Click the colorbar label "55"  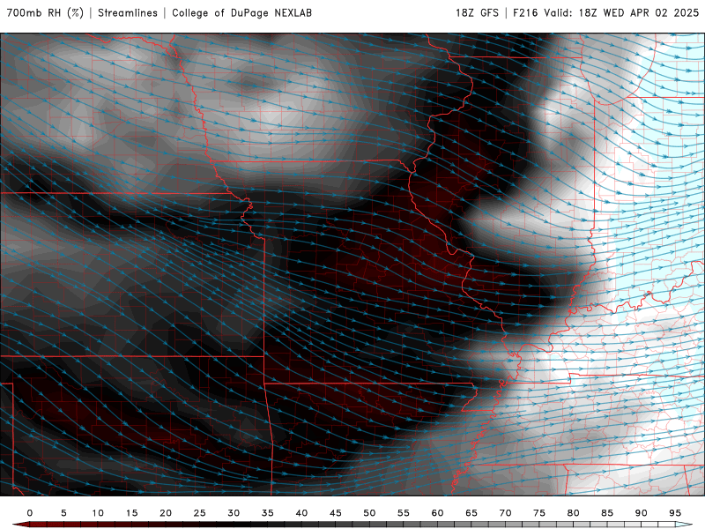point(404,513)
